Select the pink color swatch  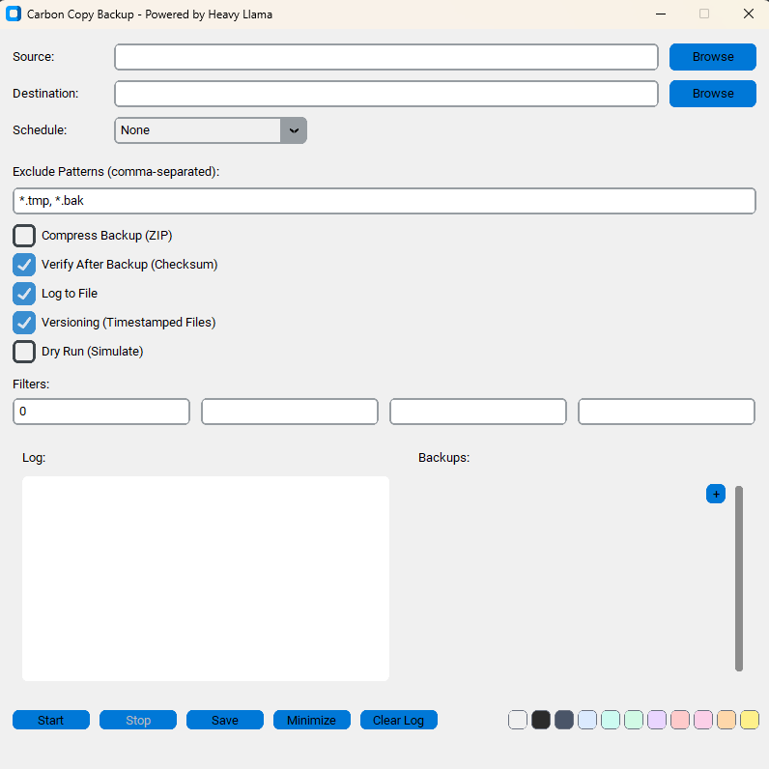(703, 720)
